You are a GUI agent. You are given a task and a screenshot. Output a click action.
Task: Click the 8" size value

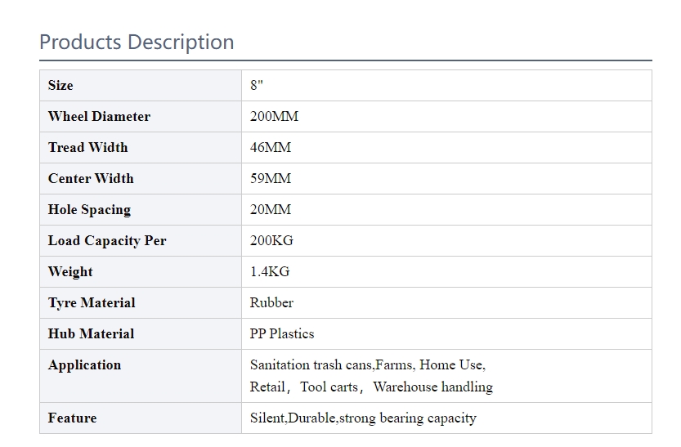point(256,86)
